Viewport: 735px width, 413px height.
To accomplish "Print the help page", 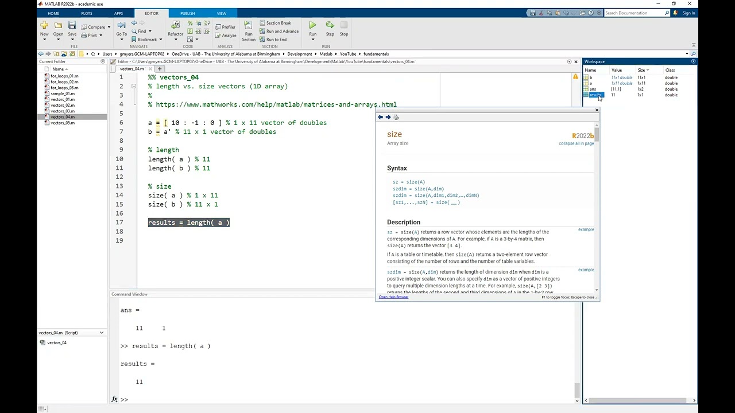I will coord(396,117).
